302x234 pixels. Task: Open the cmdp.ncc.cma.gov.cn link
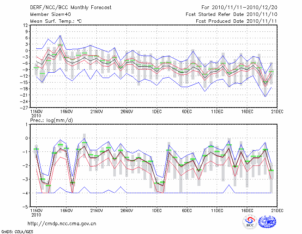pyautogui.click(x=62, y=223)
